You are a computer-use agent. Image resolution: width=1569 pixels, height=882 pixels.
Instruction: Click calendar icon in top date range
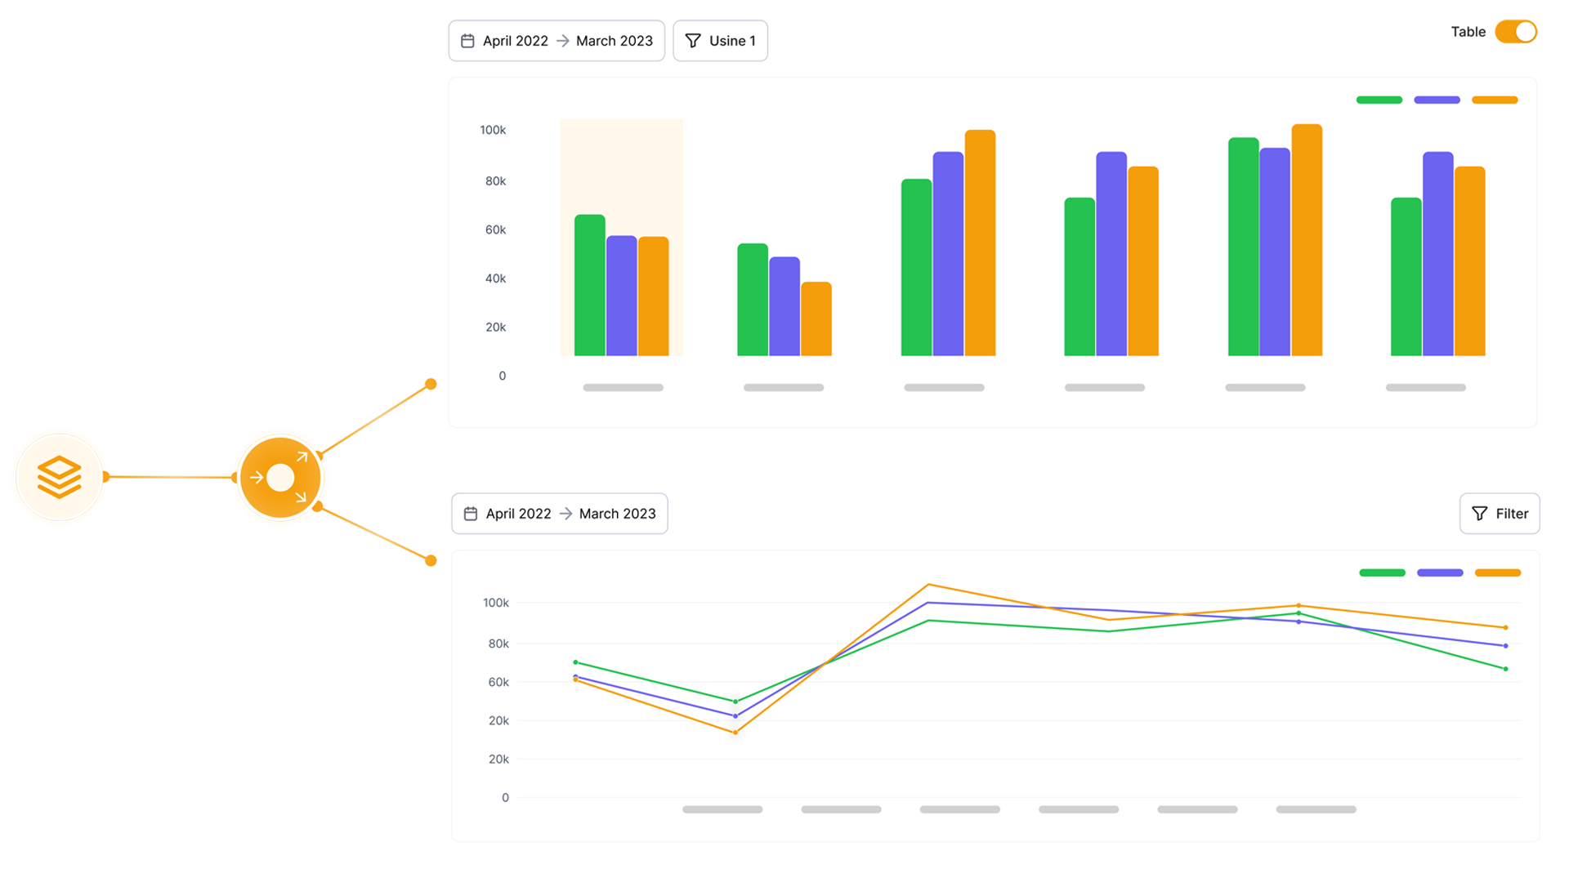click(x=467, y=41)
